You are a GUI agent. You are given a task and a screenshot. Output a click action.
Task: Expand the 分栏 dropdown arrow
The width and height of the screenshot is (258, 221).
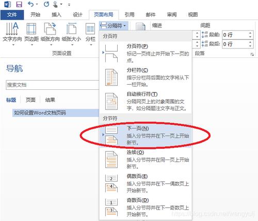click(x=91, y=45)
